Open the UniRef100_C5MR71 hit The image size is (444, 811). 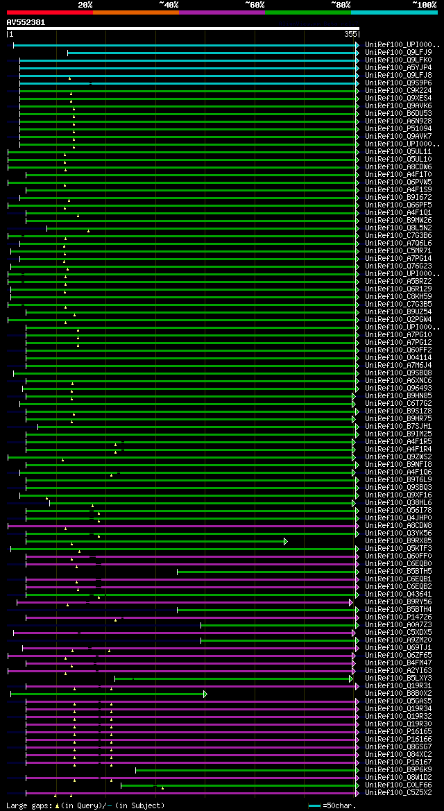coord(398,251)
